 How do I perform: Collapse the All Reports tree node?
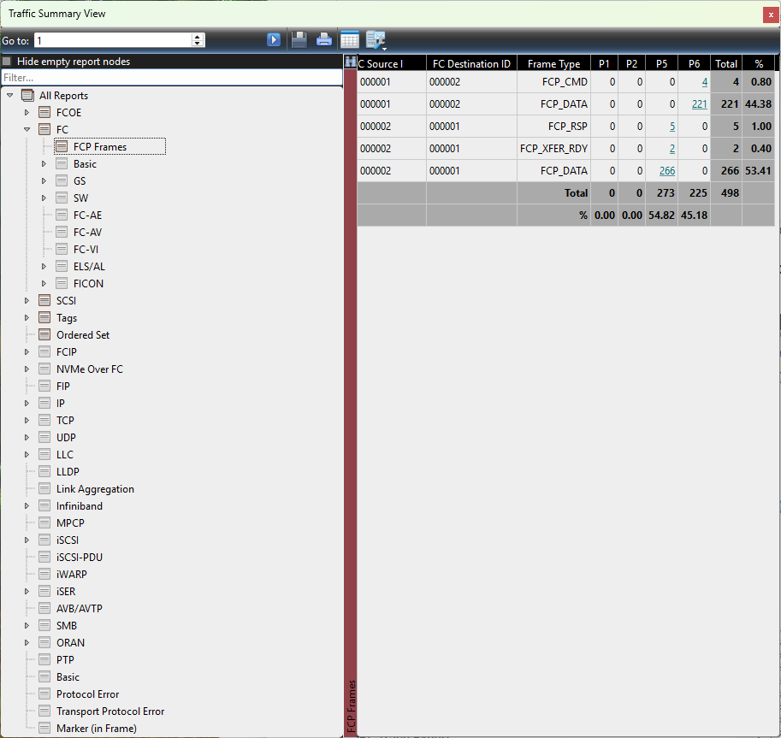pos(10,95)
